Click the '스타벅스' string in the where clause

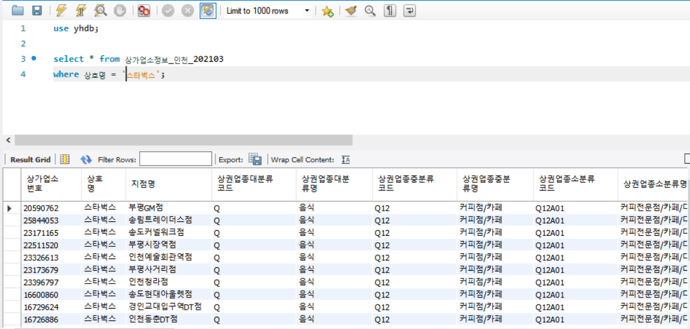pos(142,75)
